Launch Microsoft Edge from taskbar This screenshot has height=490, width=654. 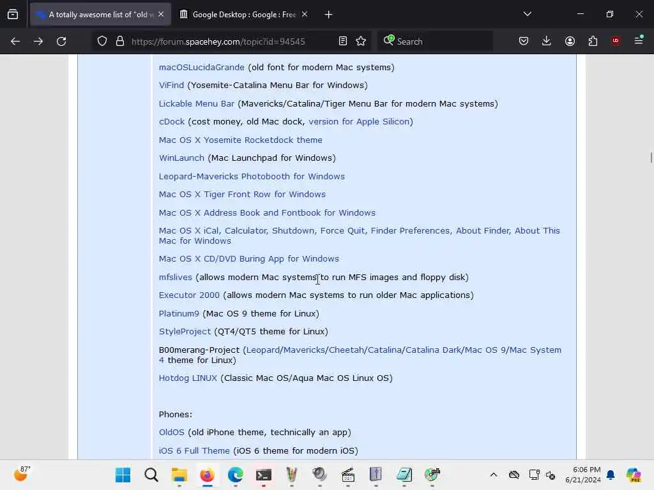pyautogui.click(x=236, y=475)
